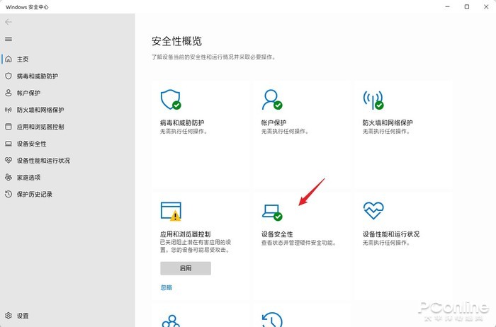Close the Windows 安全中心 window
The height and width of the screenshot is (327, 496).
click(x=486, y=6)
